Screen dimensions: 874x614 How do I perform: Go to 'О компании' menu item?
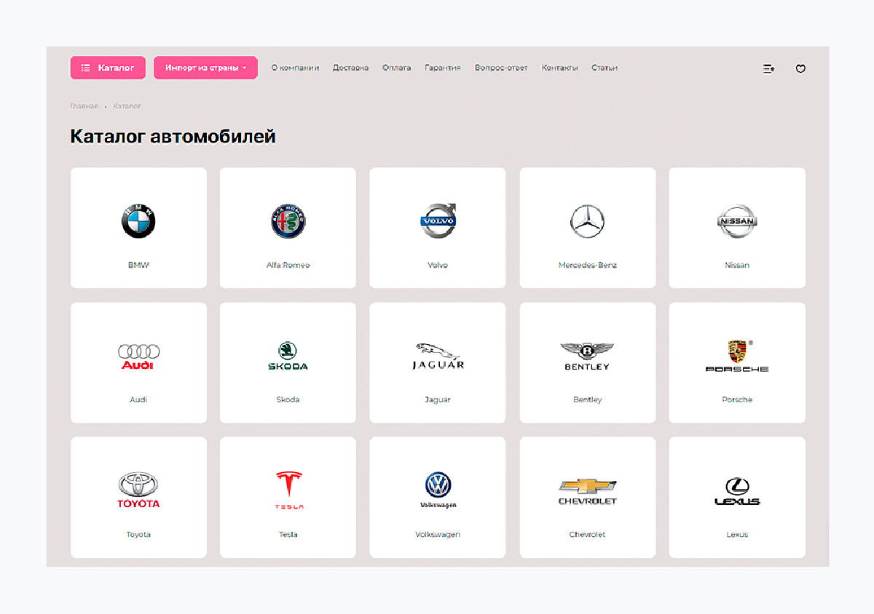[295, 68]
